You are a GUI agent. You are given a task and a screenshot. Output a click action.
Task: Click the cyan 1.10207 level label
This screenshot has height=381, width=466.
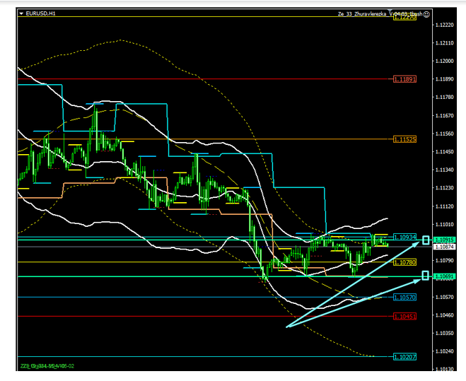404,357
